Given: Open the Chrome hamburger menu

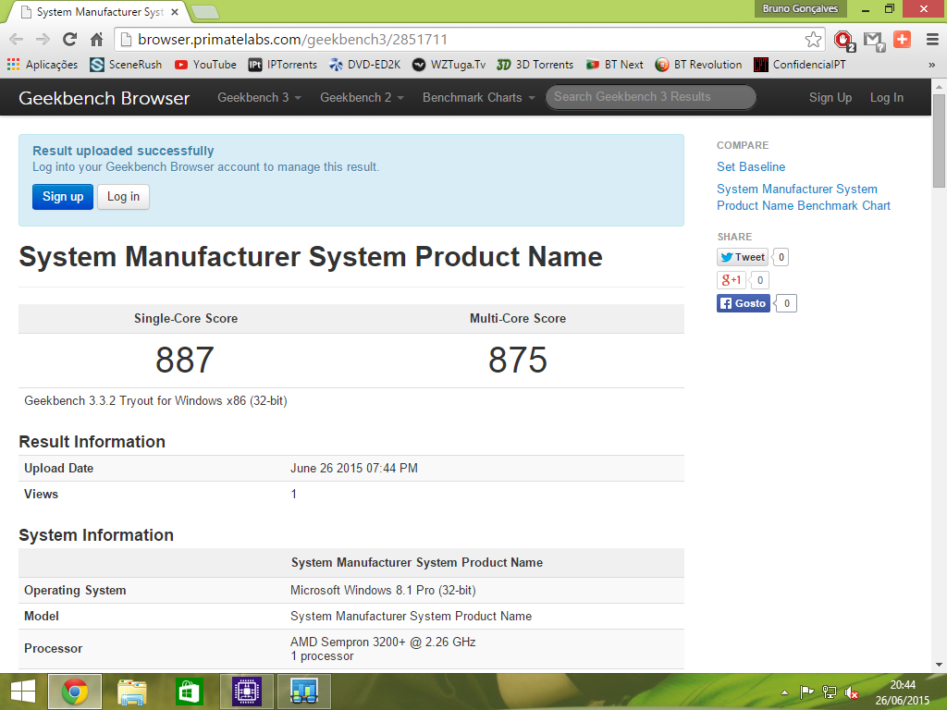Looking at the screenshot, I should click(932, 39).
